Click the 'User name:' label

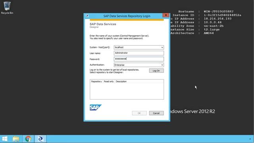coord(95,53)
